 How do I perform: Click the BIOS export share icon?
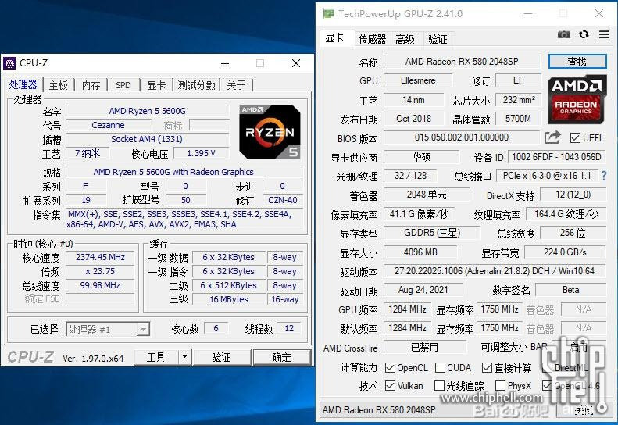coord(552,137)
